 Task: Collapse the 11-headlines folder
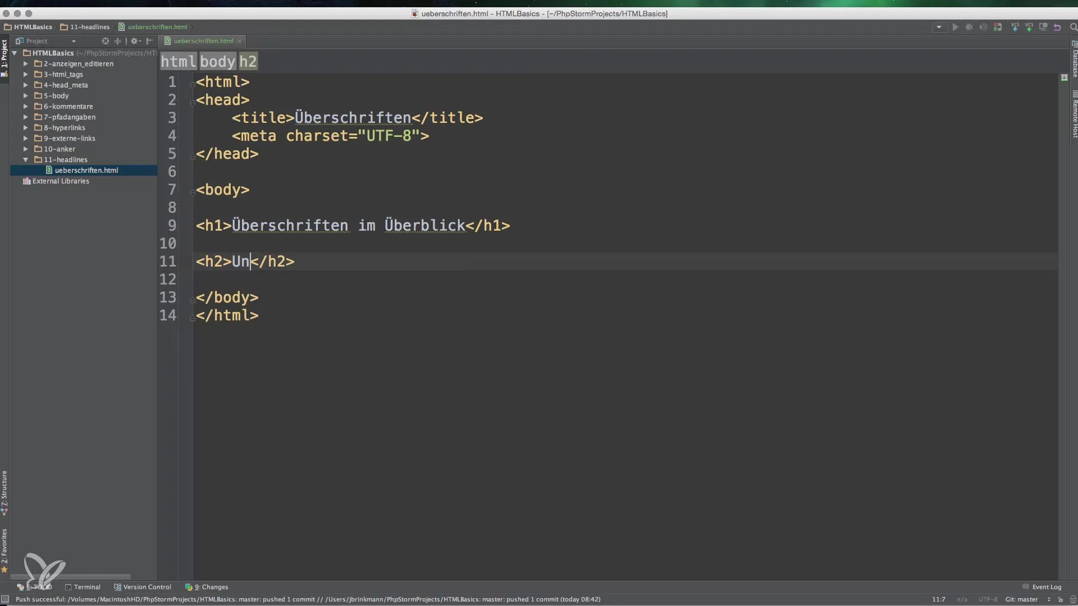click(x=25, y=160)
